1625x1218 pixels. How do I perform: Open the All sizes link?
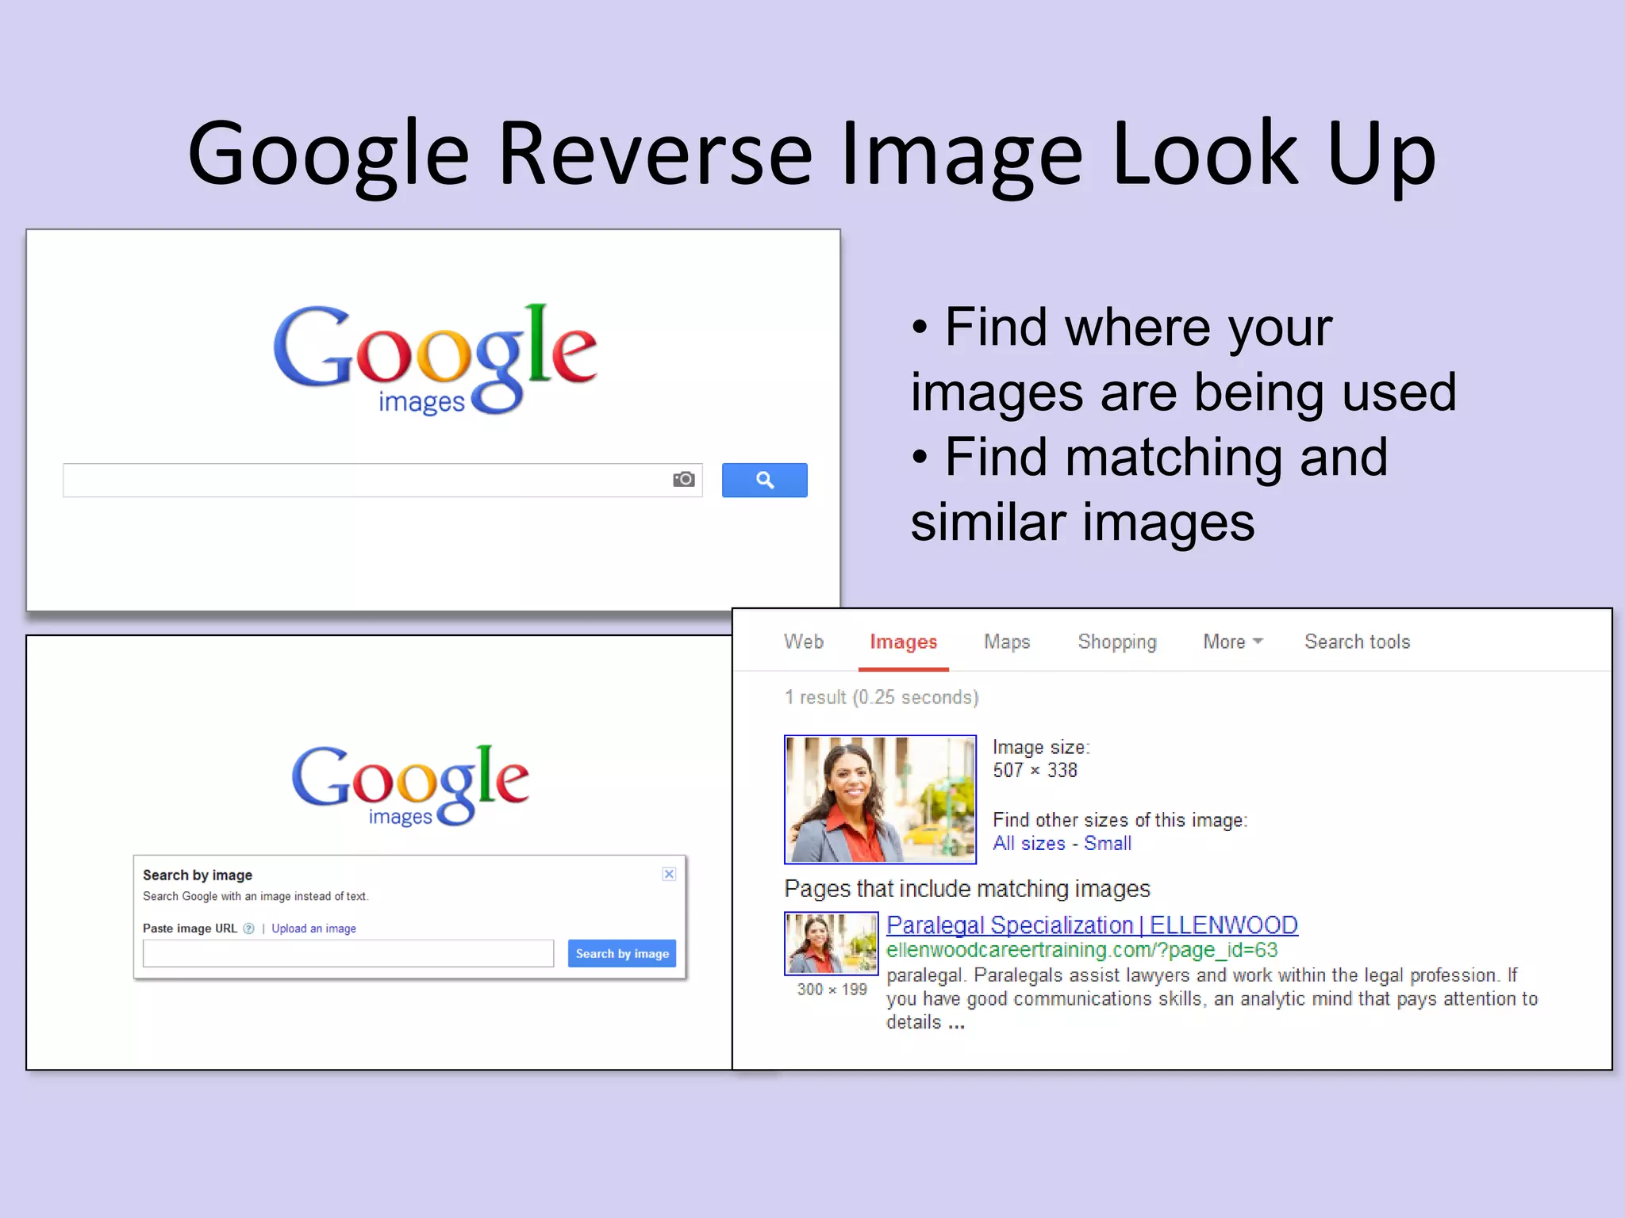click(1028, 843)
